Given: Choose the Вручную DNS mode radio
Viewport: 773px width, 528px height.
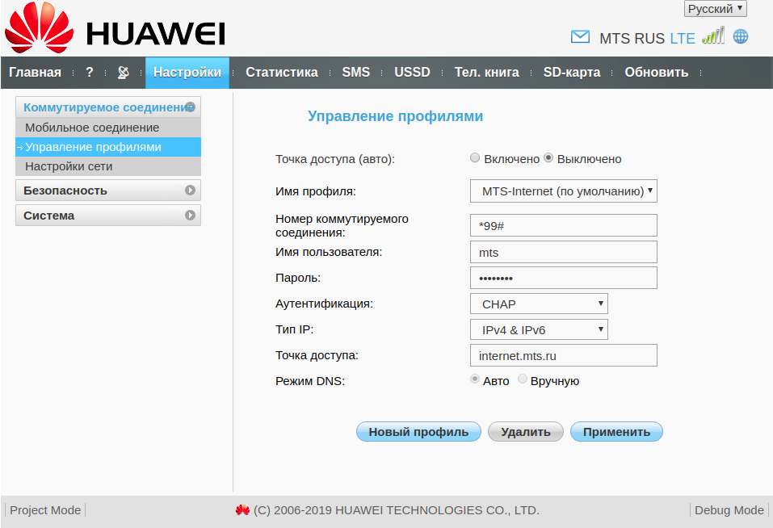Looking at the screenshot, I should (522, 379).
